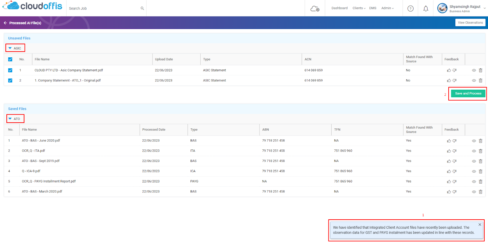View OCR_Q - ITA.pdf with eye icon
The width and height of the screenshot is (488, 244).
point(474,151)
